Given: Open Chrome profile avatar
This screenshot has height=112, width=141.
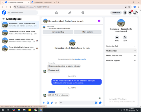Looking at the screenshot, I should point(135,7).
